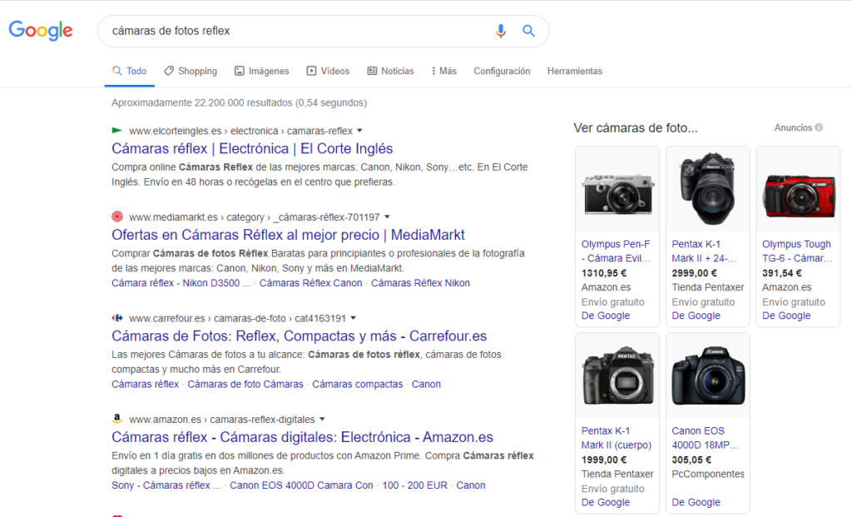
Task: Expand the carrefour.es result dropdown arrow
Action: [x=353, y=318]
